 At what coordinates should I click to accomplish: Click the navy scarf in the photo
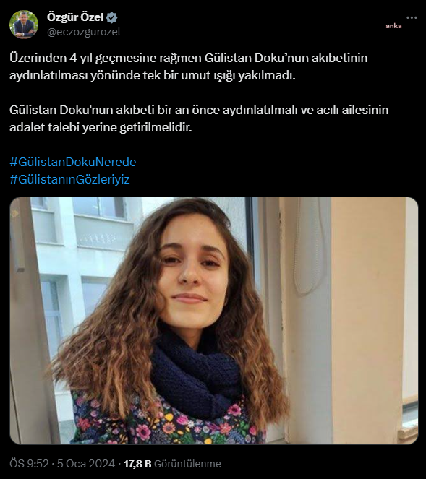(196, 377)
